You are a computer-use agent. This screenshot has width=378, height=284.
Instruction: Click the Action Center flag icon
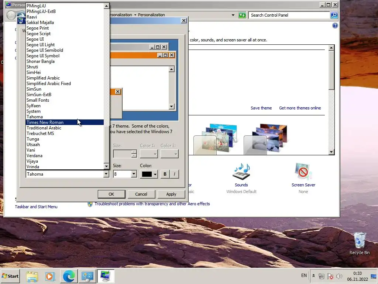(330, 276)
